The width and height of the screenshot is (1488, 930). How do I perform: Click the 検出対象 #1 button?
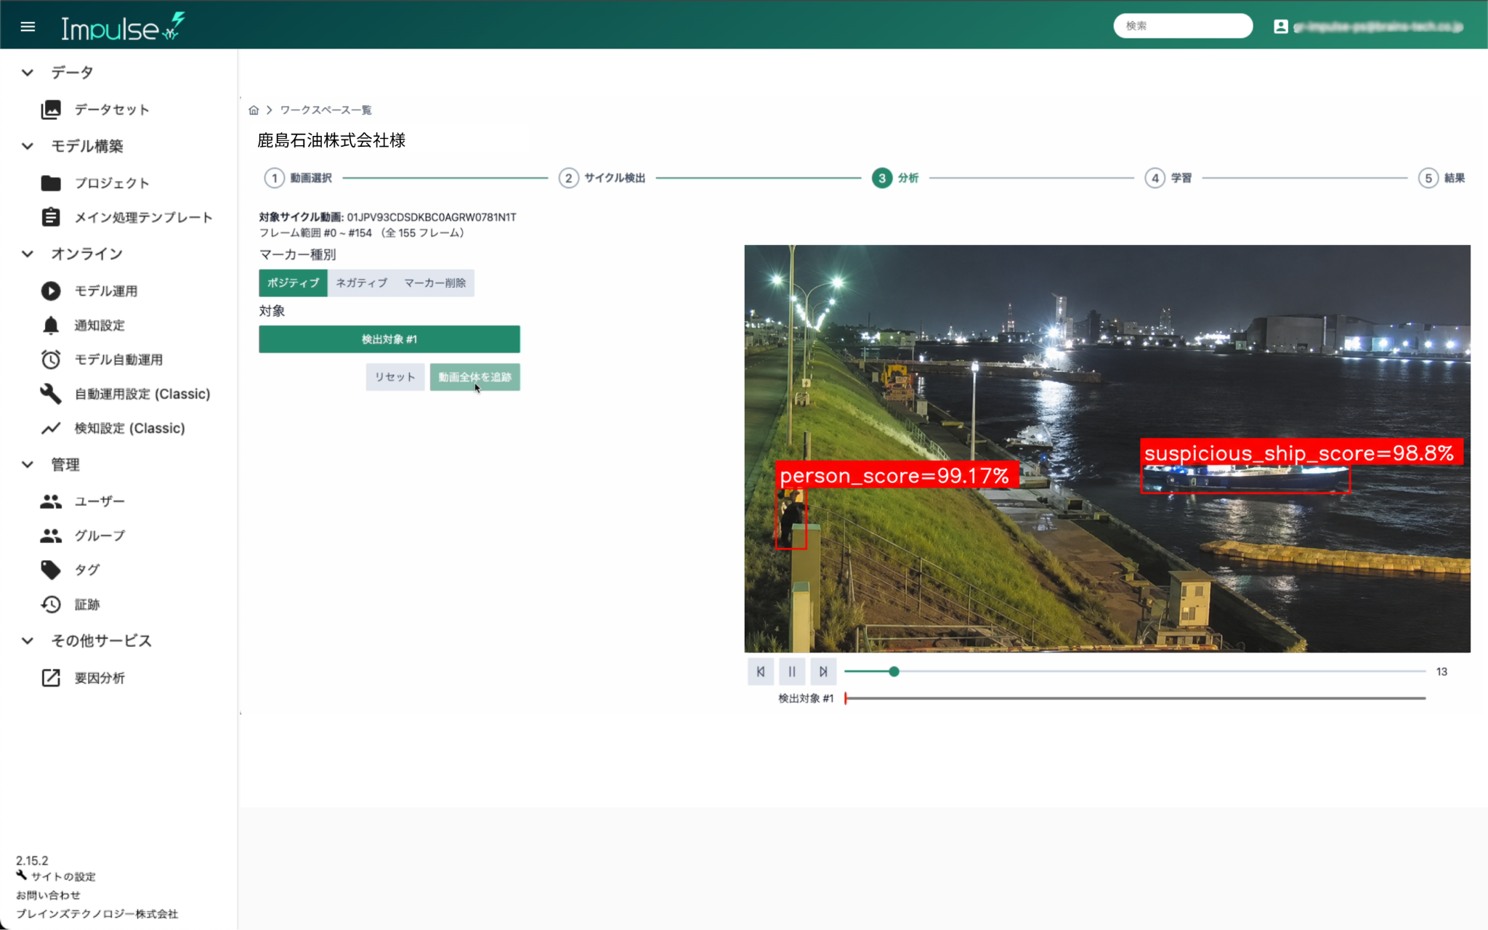coord(389,339)
